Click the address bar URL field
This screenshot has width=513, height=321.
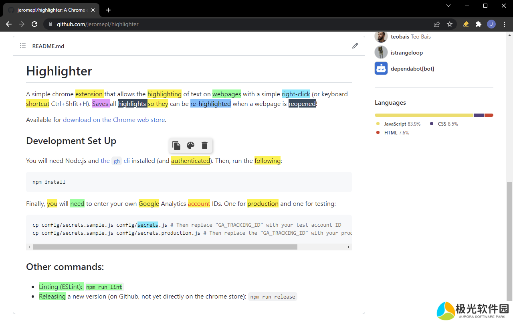tap(240, 24)
